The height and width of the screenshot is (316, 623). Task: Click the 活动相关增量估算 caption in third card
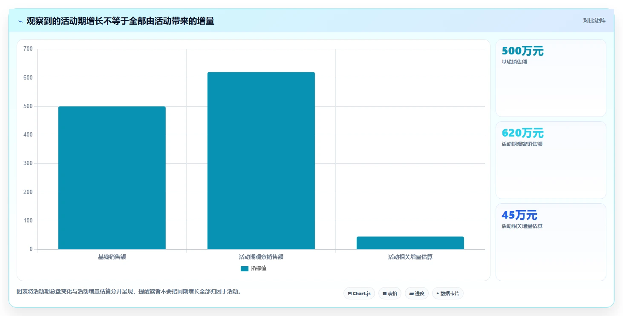[522, 226]
